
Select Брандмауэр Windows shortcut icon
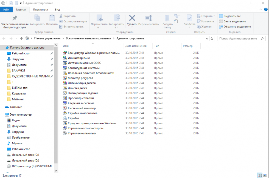pos(65,53)
